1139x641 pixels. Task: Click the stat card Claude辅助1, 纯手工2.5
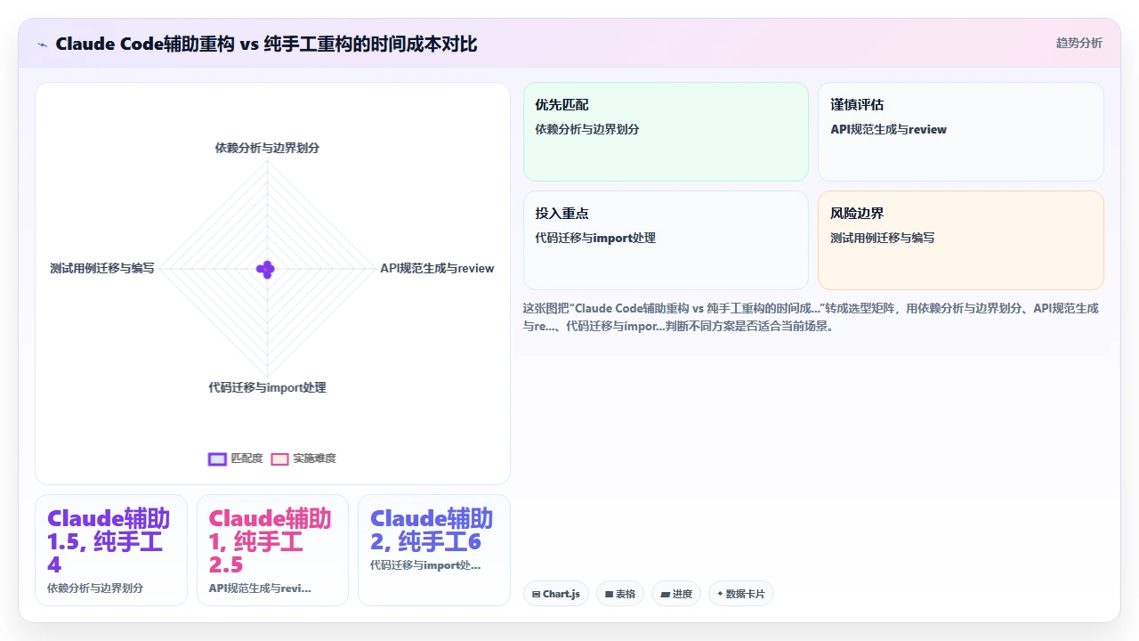[x=272, y=550]
